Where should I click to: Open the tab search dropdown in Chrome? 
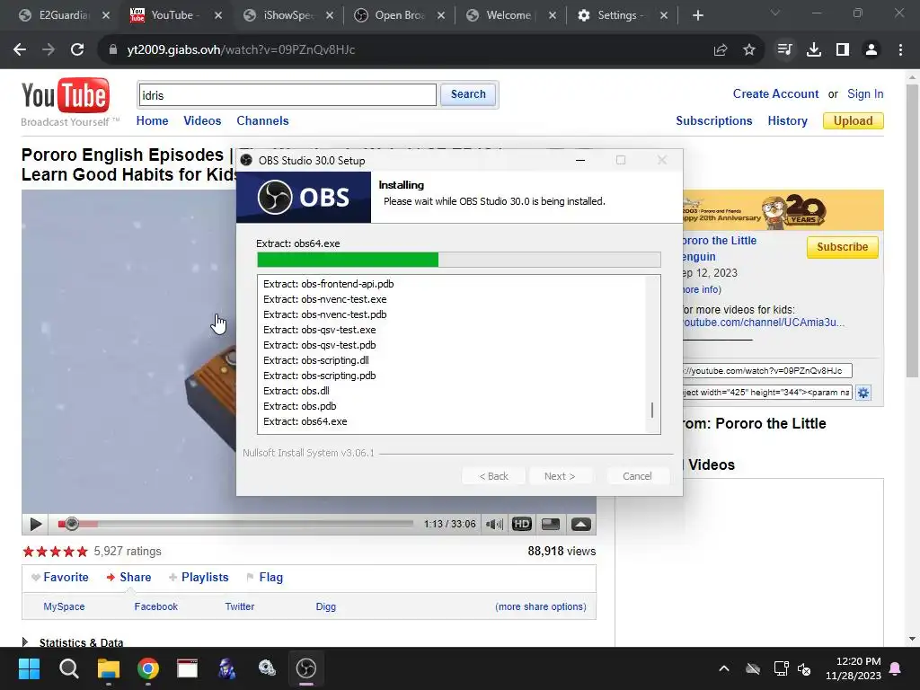pos(775,13)
